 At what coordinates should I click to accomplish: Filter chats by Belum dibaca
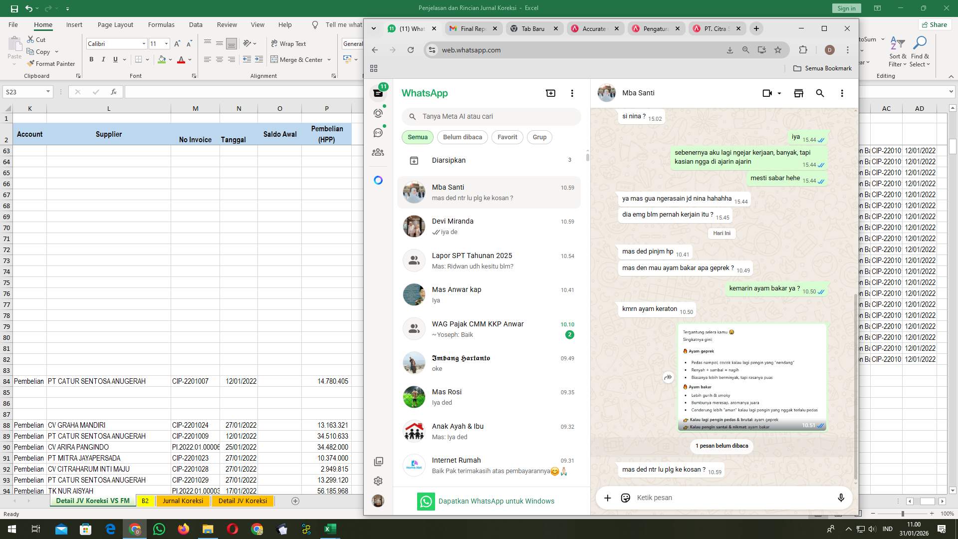pos(462,137)
